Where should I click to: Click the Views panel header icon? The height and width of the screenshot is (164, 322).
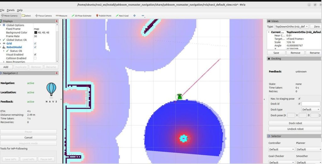[x=269, y=21]
